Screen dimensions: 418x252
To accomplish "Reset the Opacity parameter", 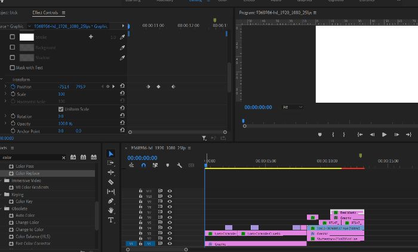I will pos(122,122).
